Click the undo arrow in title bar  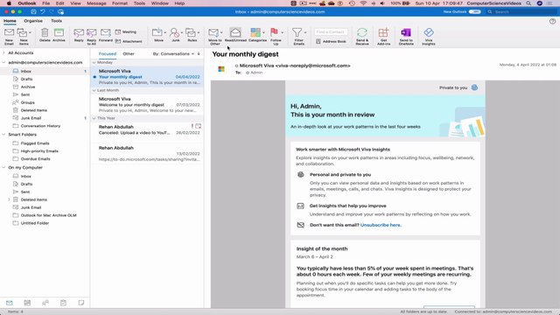pyautogui.click(x=43, y=11)
